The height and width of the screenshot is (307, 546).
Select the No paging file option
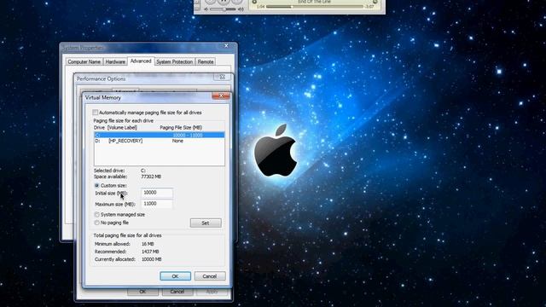pyautogui.click(x=96, y=223)
